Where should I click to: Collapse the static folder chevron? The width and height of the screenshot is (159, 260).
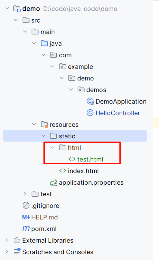point(43,136)
